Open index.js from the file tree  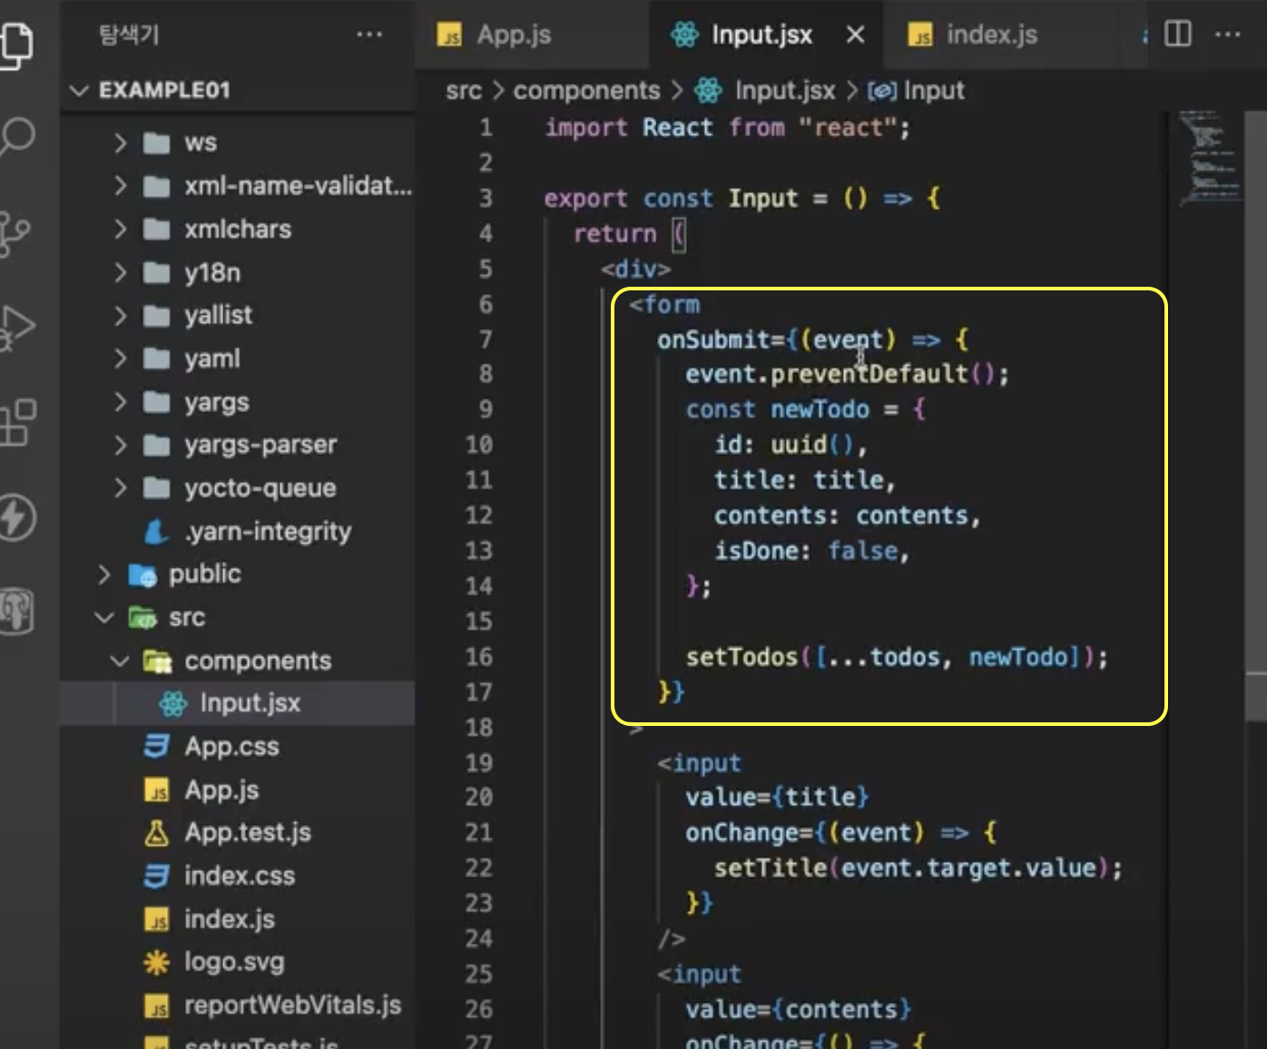point(238,919)
